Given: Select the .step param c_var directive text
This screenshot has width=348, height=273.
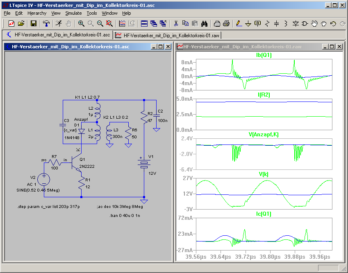Looking at the screenshot, I should [49, 207].
